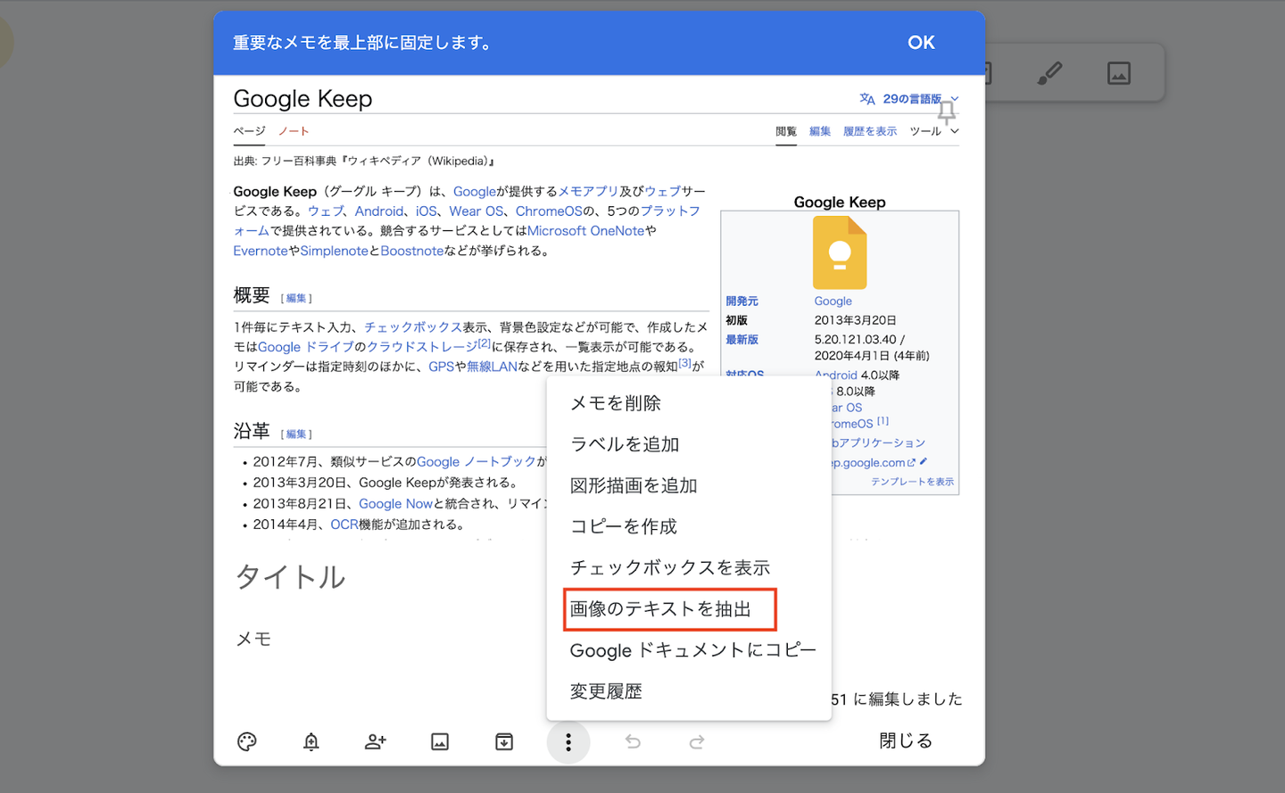The width and height of the screenshot is (1285, 793).
Task: Redo the last undone edit
Action: tap(697, 741)
